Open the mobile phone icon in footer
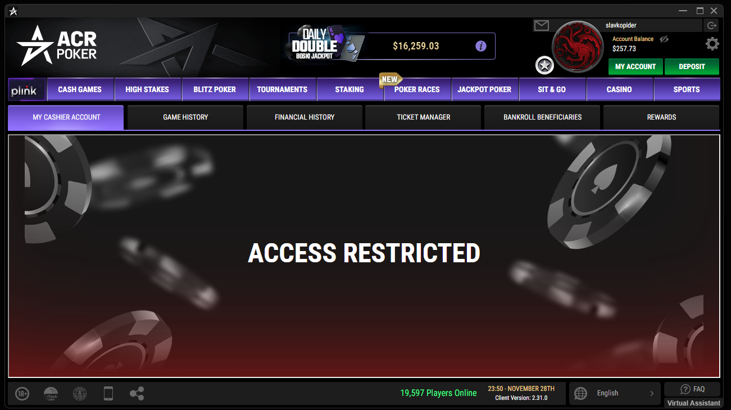731x410 pixels. (108, 393)
